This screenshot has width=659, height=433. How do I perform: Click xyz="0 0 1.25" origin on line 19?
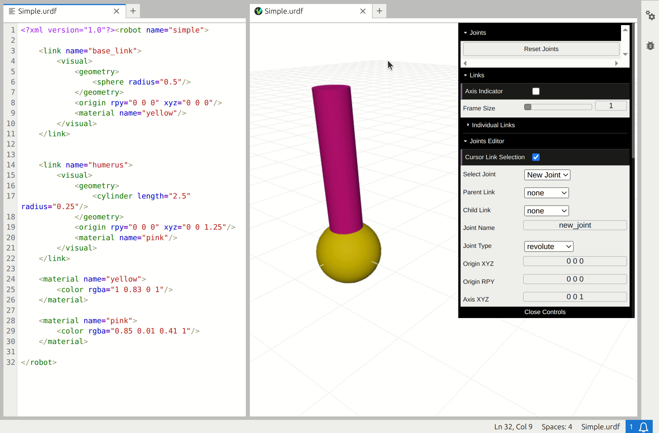pos(195,227)
